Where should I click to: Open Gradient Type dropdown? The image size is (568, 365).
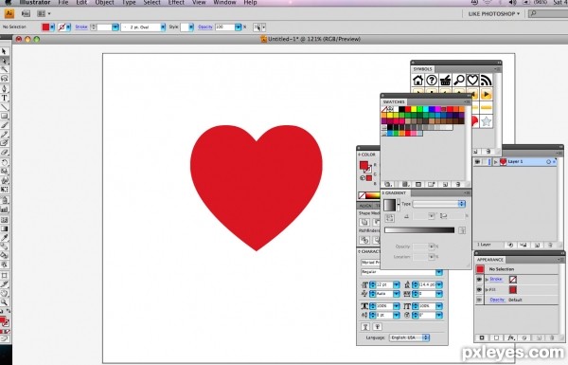tap(438, 204)
